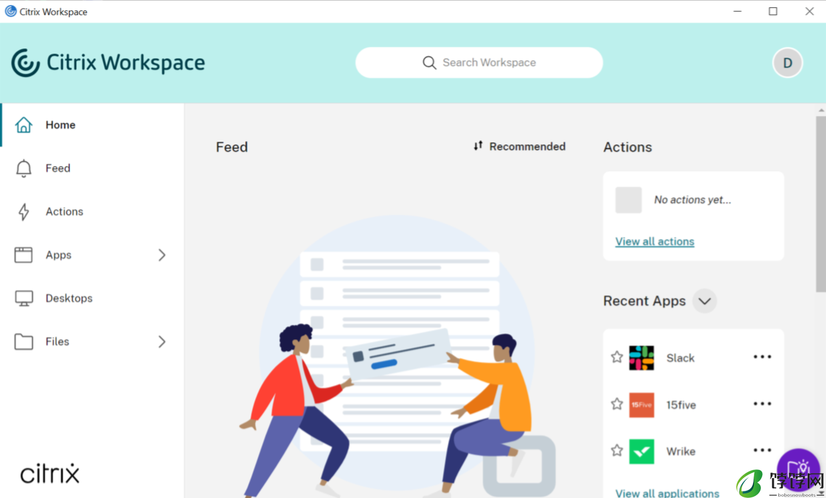Favorite 15five with its star
Image resolution: width=826 pixels, height=498 pixels.
[617, 404]
